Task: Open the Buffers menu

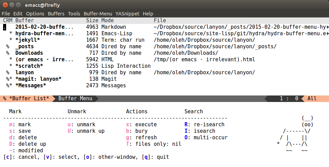Action: (x=56, y=14)
